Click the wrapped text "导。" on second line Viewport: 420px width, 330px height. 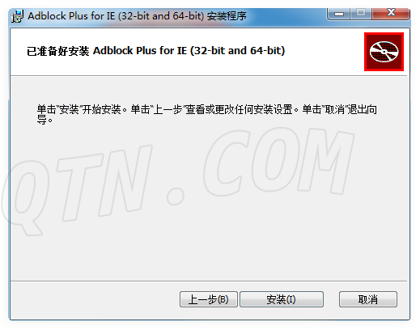click(x=45, y=120)
